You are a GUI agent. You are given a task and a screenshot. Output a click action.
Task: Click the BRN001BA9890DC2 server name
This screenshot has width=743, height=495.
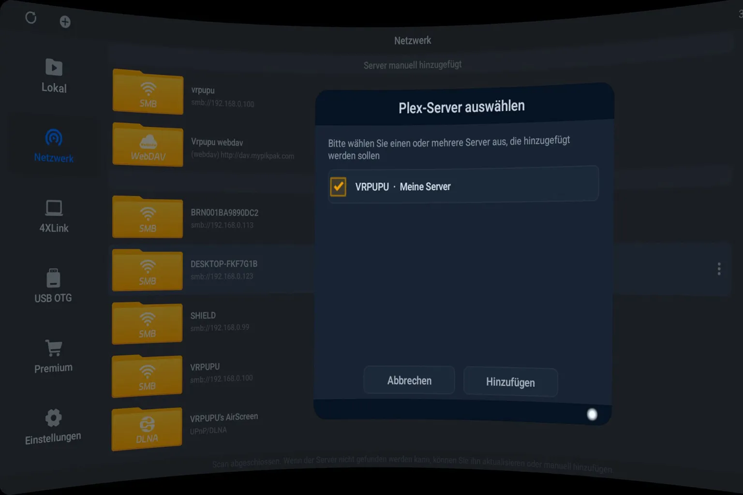pos(224,212)
